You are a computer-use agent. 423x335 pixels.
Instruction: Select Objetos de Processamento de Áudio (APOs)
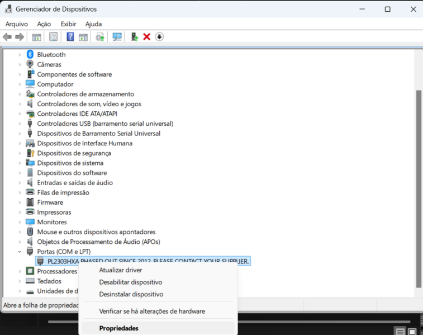98,242
